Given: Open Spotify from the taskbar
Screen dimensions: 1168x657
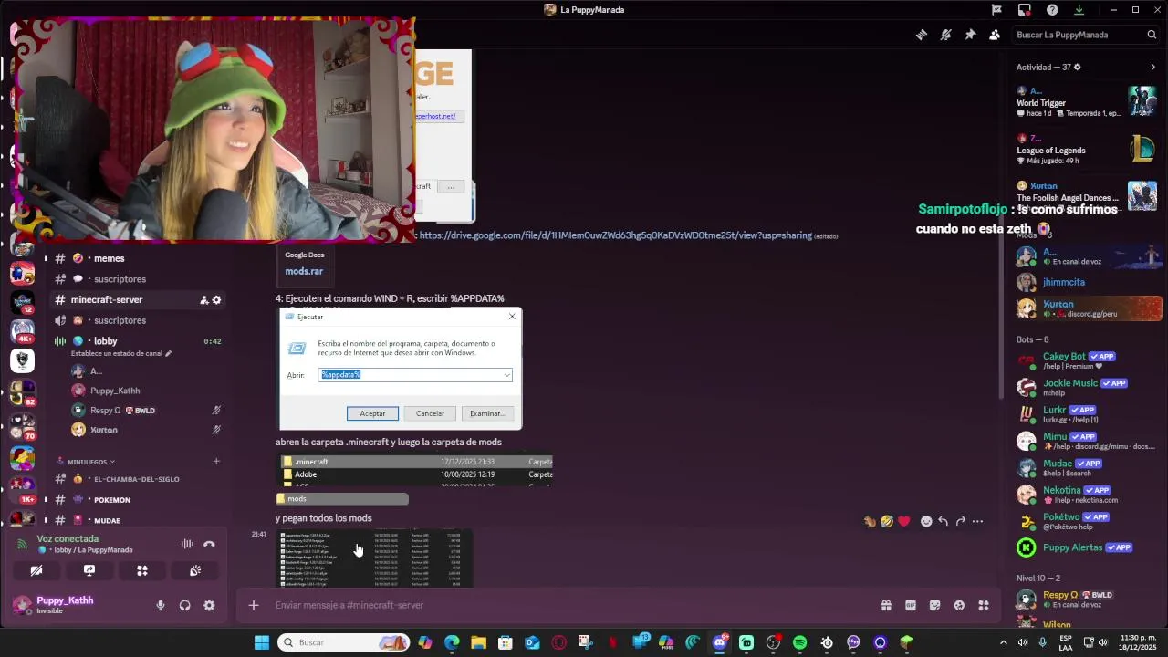Looking at the screenshot, I should 800,642.
